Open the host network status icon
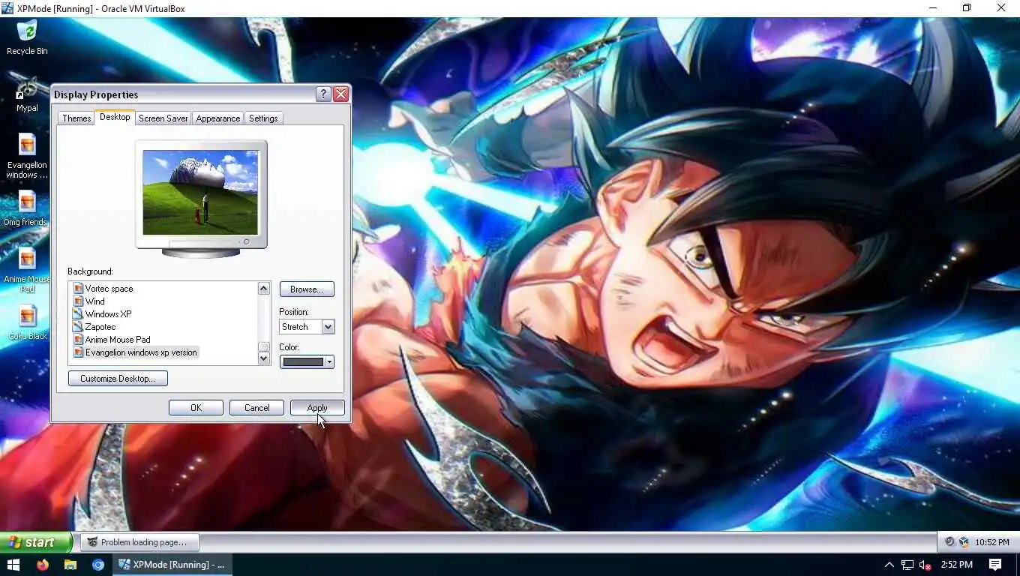 (907, 565)
